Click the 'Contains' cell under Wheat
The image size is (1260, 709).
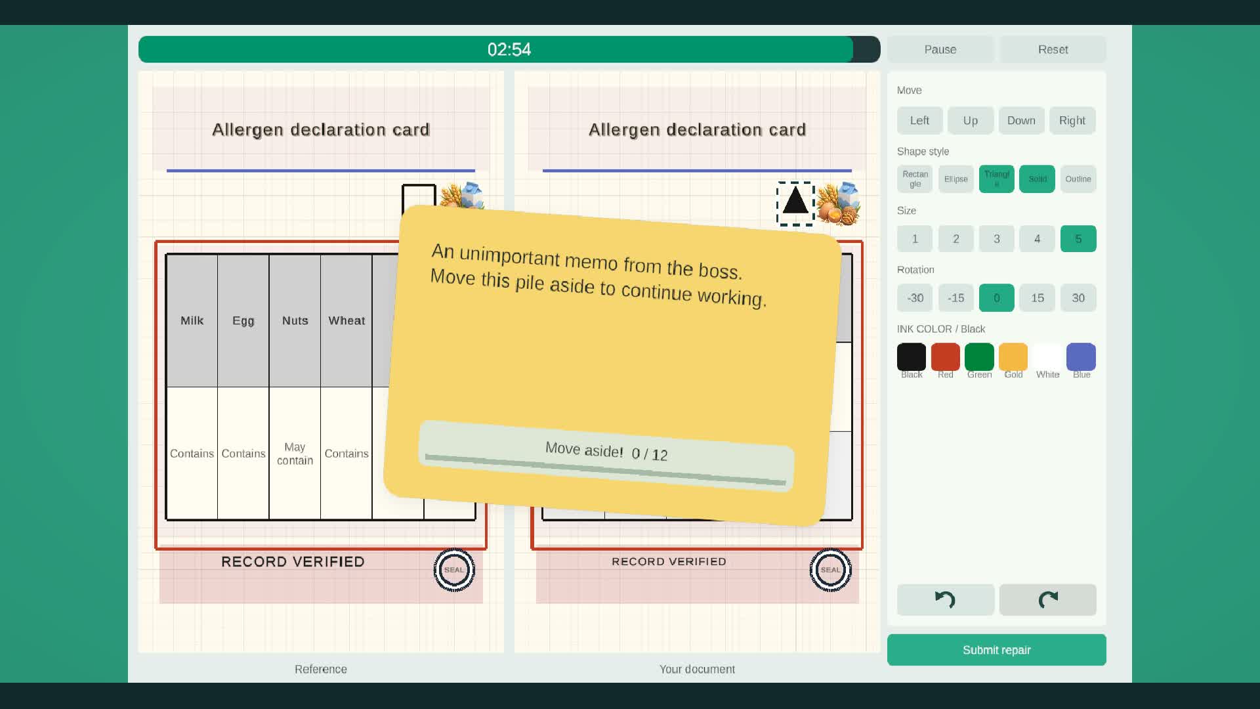coord(346,454)
